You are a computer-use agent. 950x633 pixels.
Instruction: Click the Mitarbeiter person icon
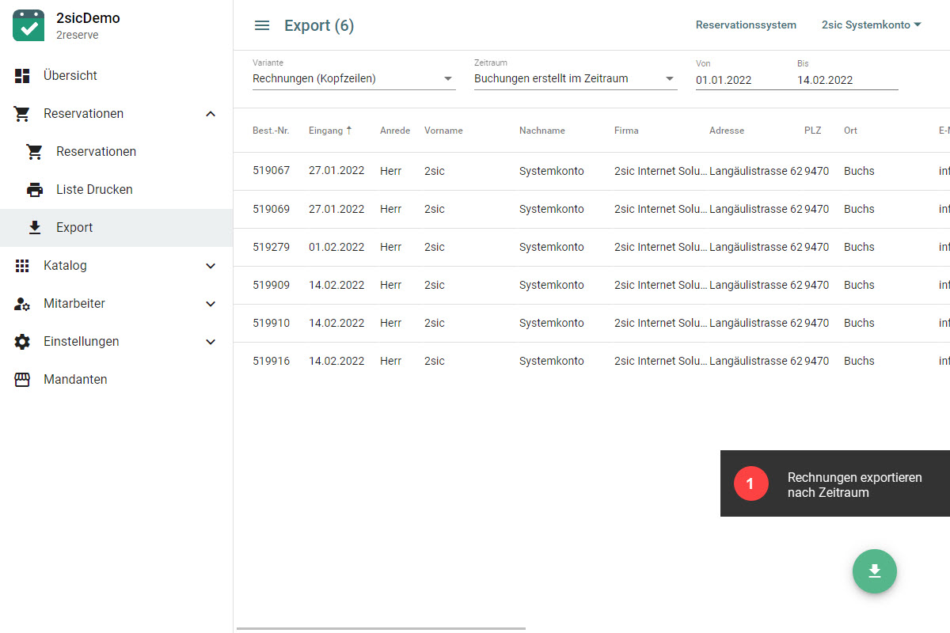tap(22, 304)
